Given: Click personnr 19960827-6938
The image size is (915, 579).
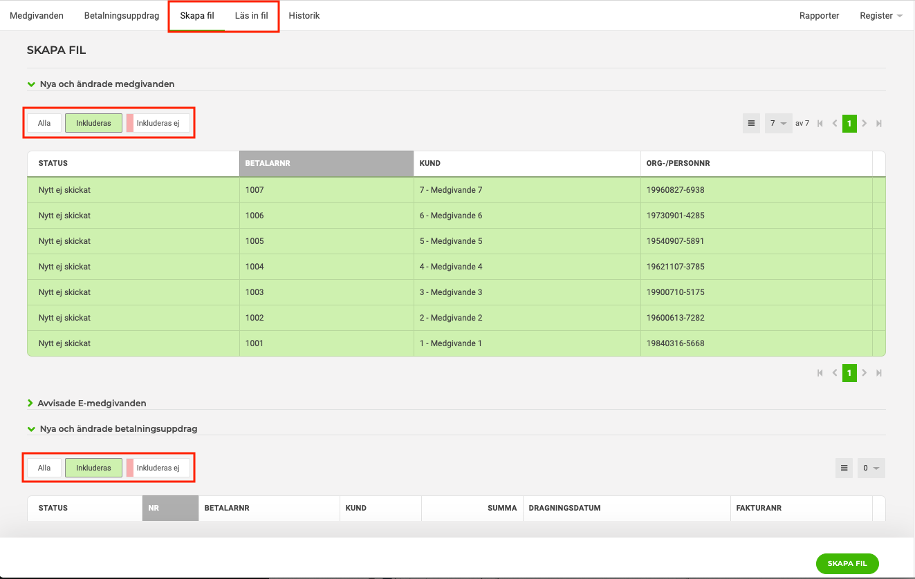Looking at the screenshot, I should (x=676, y=190).
